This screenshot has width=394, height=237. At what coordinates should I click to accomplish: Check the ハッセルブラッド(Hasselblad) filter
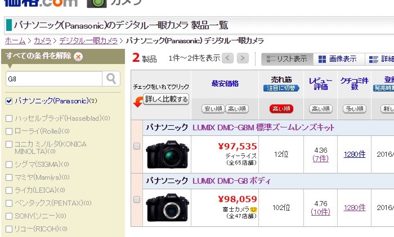pos(9,118)
